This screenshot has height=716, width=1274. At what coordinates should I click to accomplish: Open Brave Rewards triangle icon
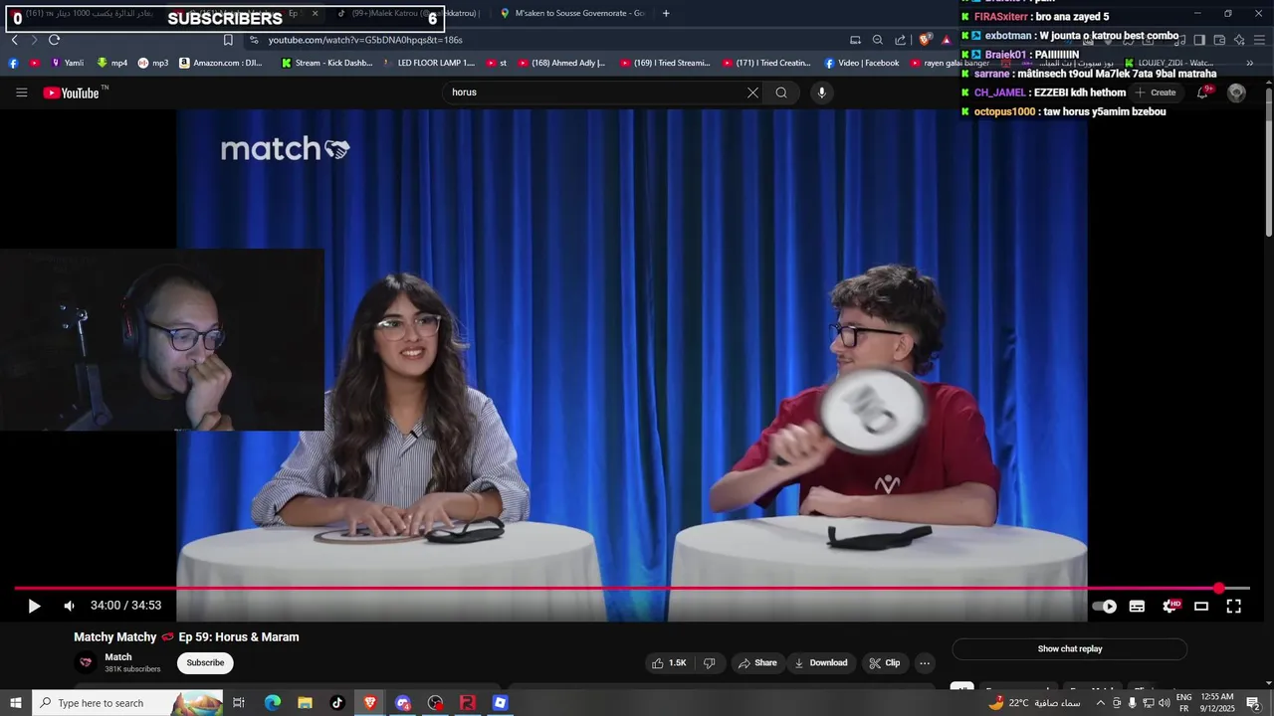tap(947, 40)
